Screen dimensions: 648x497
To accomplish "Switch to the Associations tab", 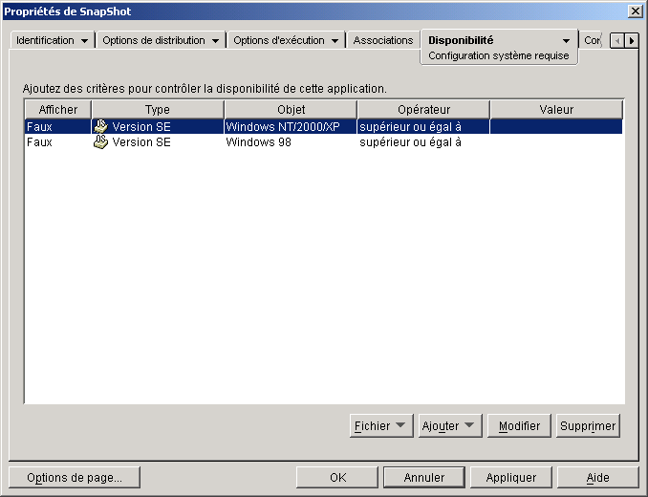I will click(x=383, y=40).
